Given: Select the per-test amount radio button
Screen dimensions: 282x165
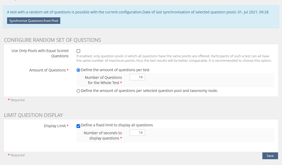Looking at the screenshot, I should (78, 70).
